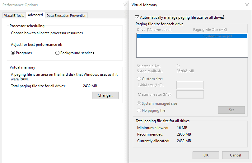Image resolution: width=252 pixels, height=163 pixels.
Task: Confirm with the OK button
Action: click(x=206, y=155)
